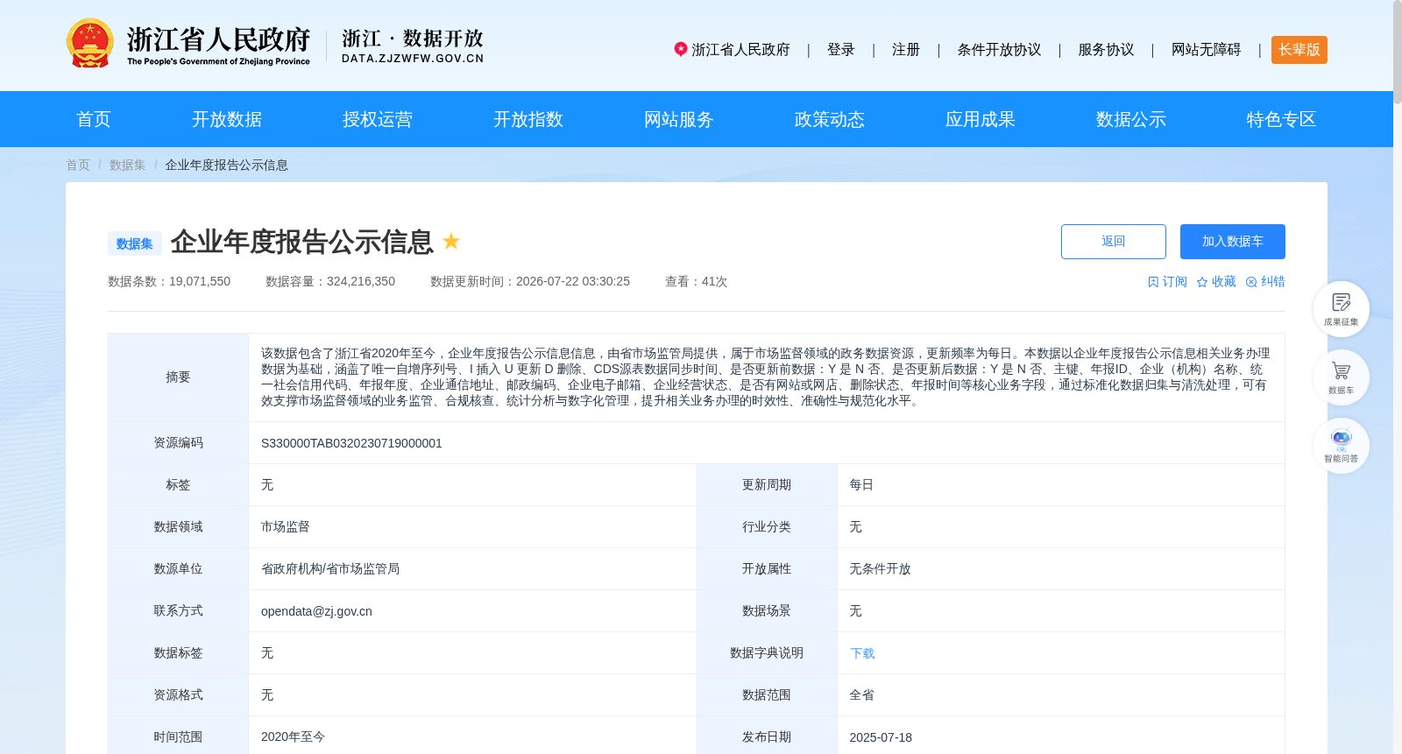
Task: Click the 数据集 breadcrumb link
Action: click(x=128, y=165)
